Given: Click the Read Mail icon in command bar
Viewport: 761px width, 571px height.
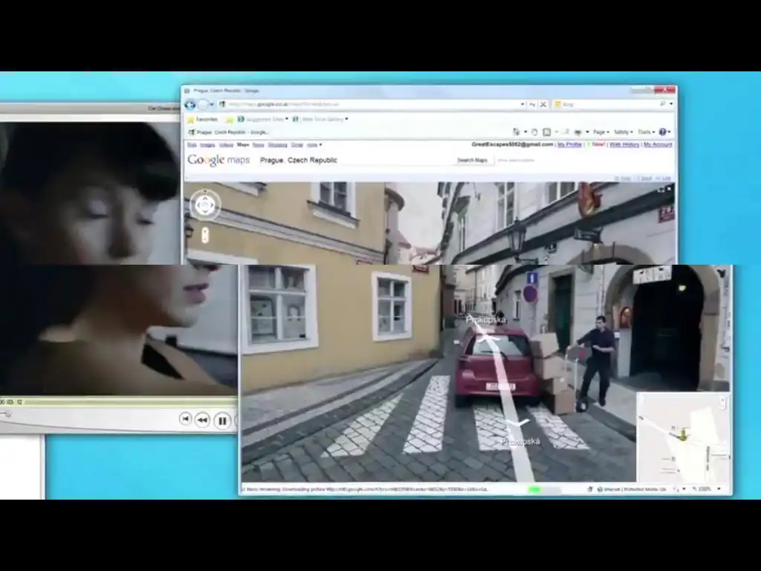Looking at the screenshot, I should [566, 132].
